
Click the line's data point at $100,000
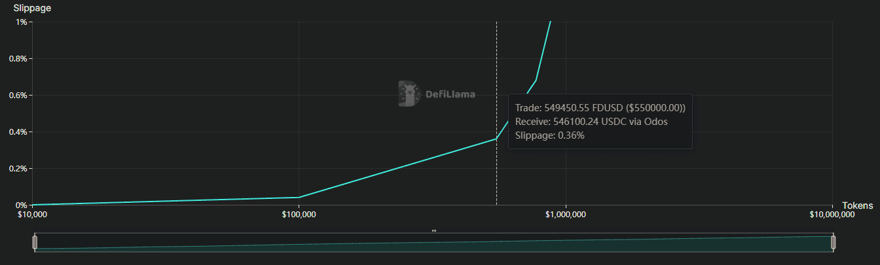(x=299, y=197)
